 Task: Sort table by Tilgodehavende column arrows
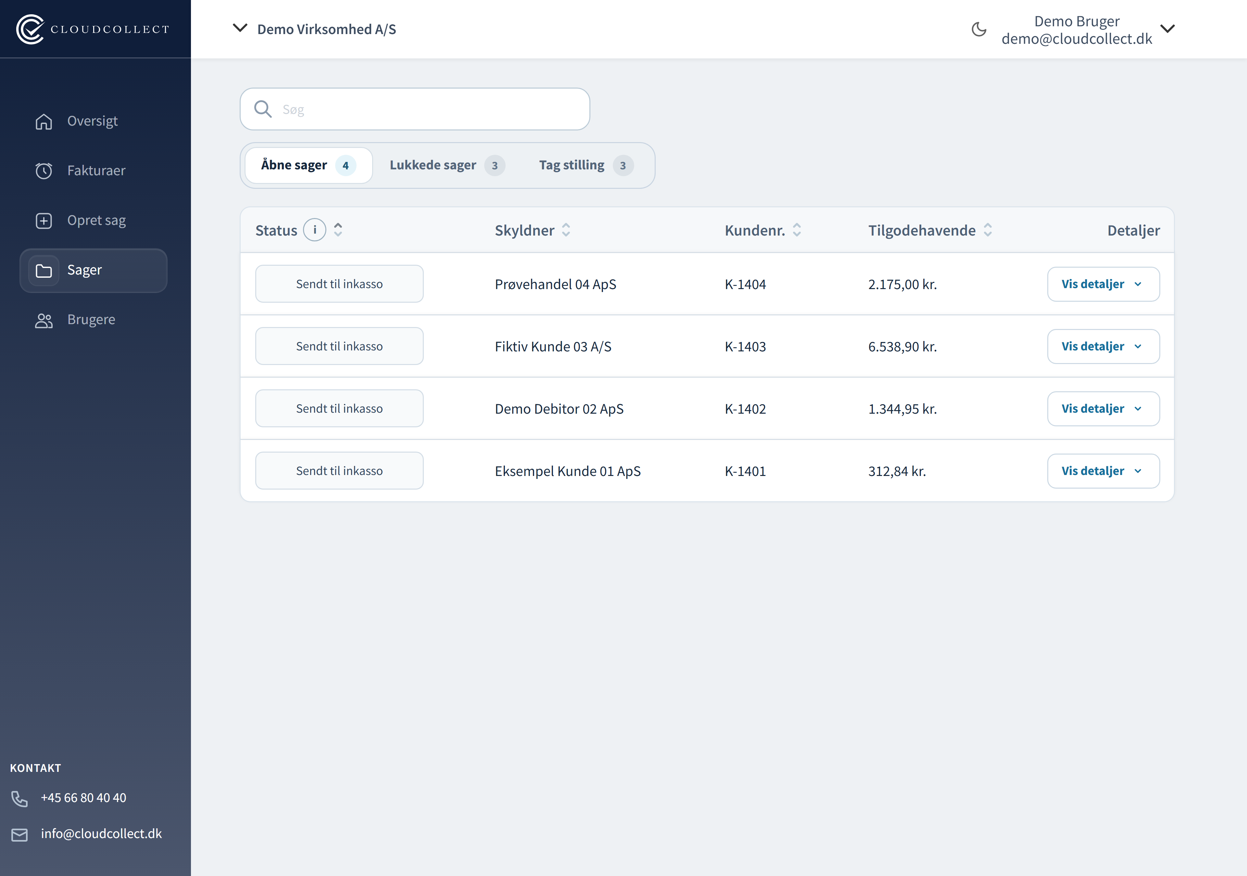[988, 230]
